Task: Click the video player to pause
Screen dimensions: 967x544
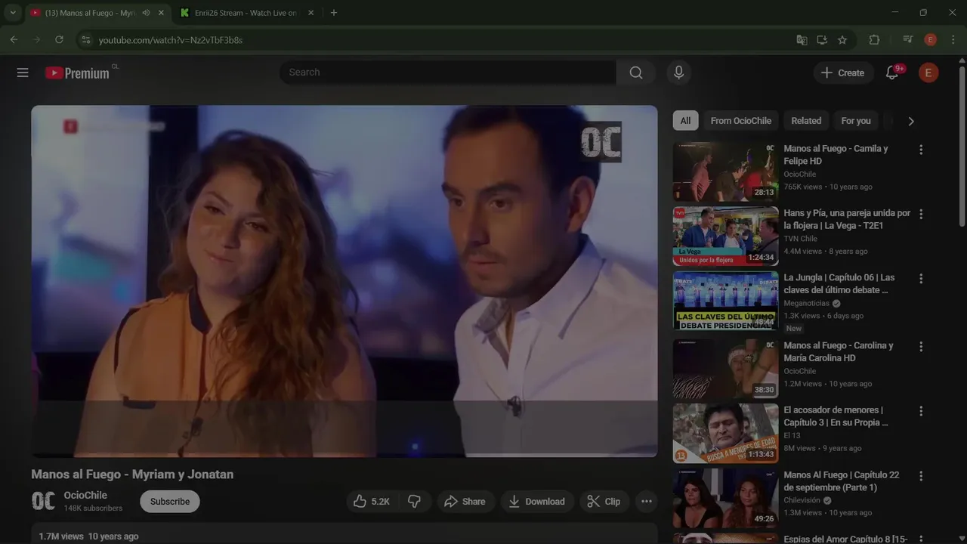Action: 344,281
